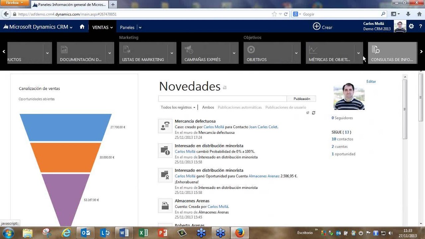The height and width of the screenshot is (239, 425).
Task: Click the purple funnel segment 53.167,00 €
Action: (x=66, y=199)
